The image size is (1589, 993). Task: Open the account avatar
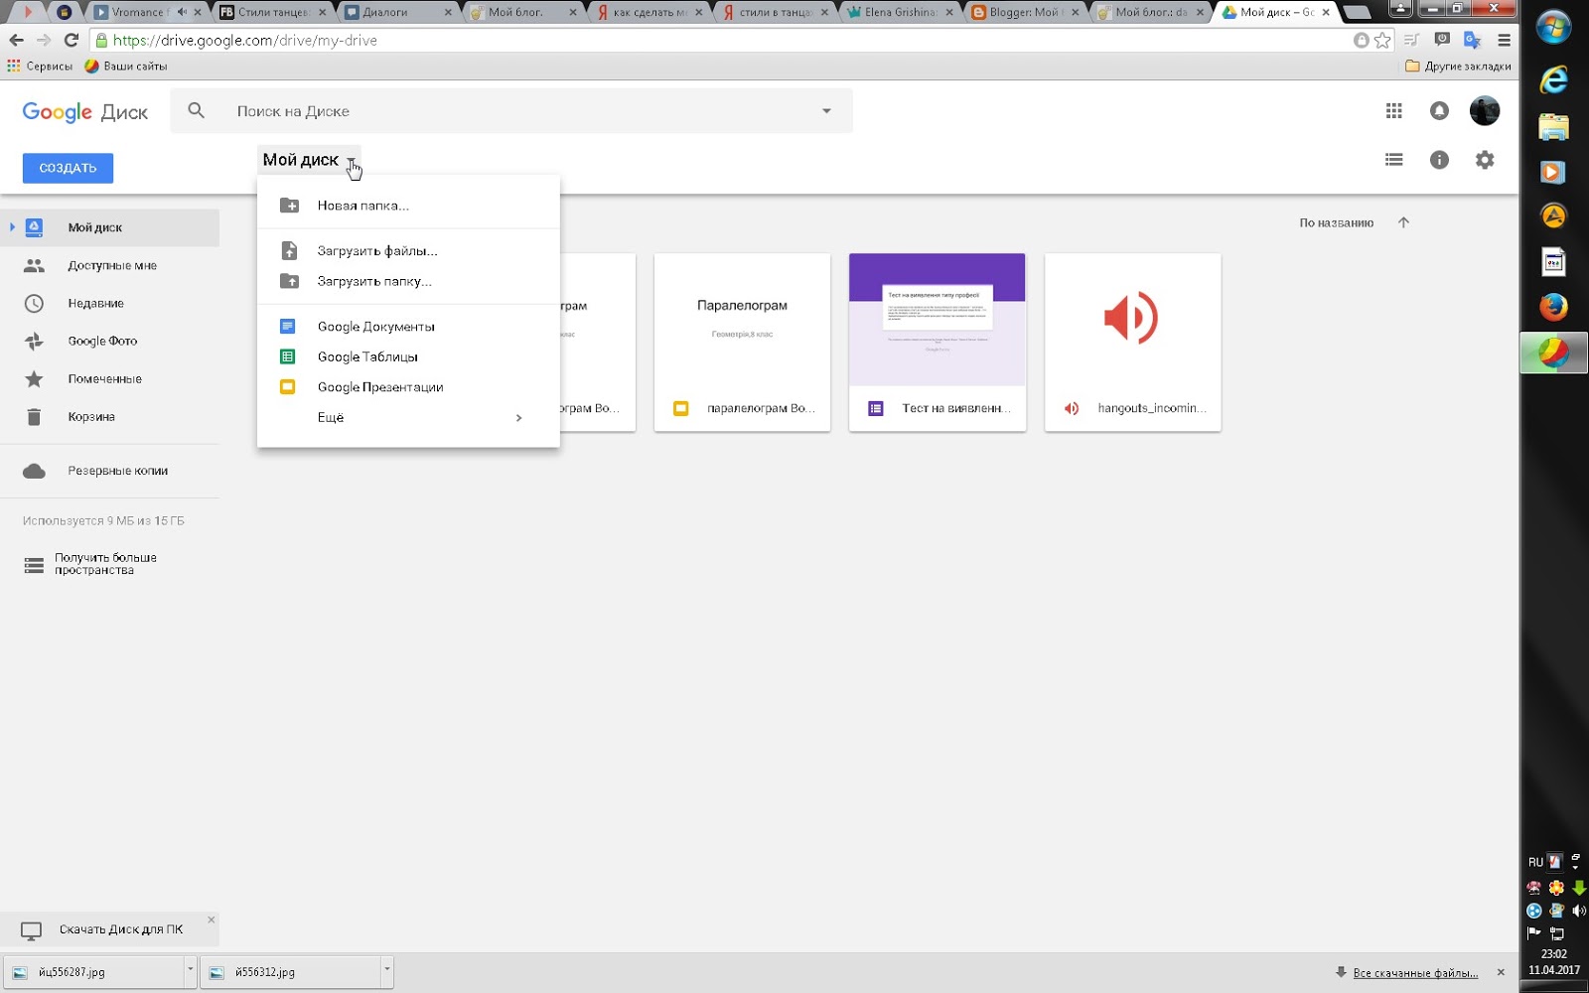[1485, 111]
